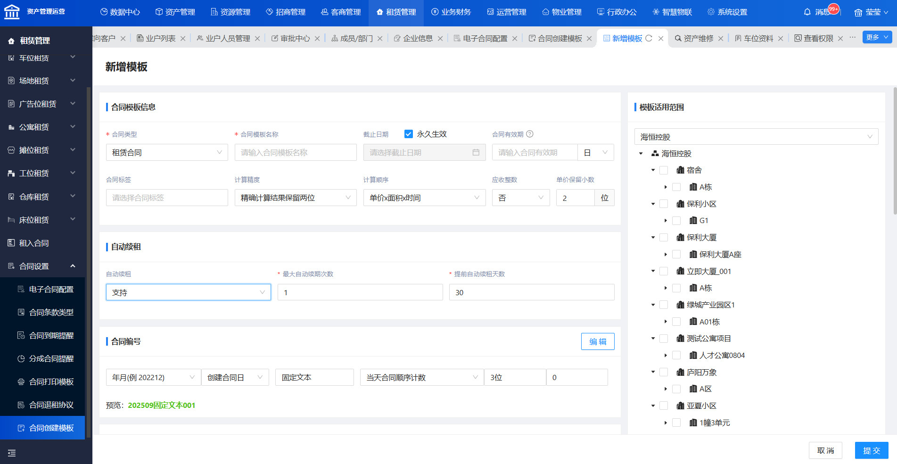
Task: Uncheck the 永久生效 checkbox
Action: (409, 134)
